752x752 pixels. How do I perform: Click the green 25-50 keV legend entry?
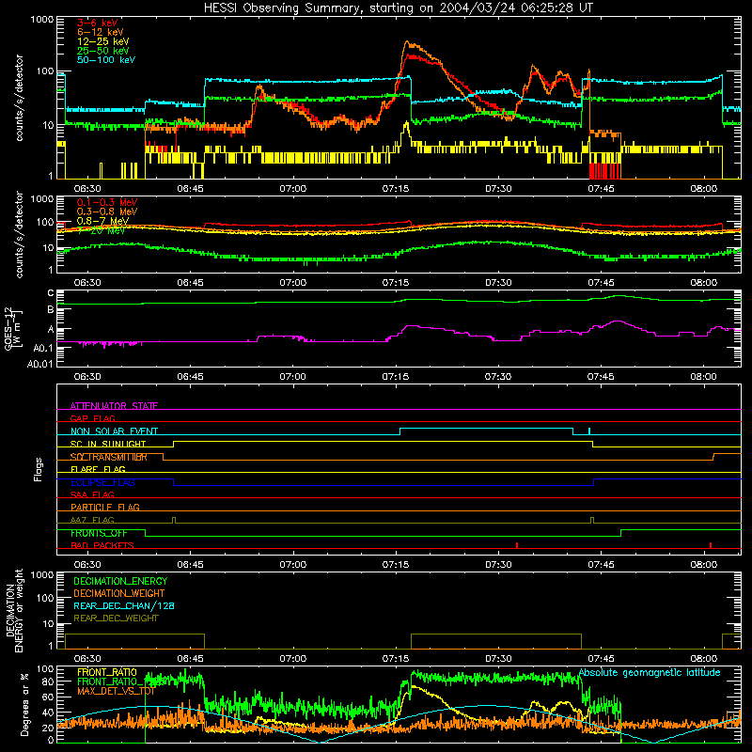click(x=102, y=51)
